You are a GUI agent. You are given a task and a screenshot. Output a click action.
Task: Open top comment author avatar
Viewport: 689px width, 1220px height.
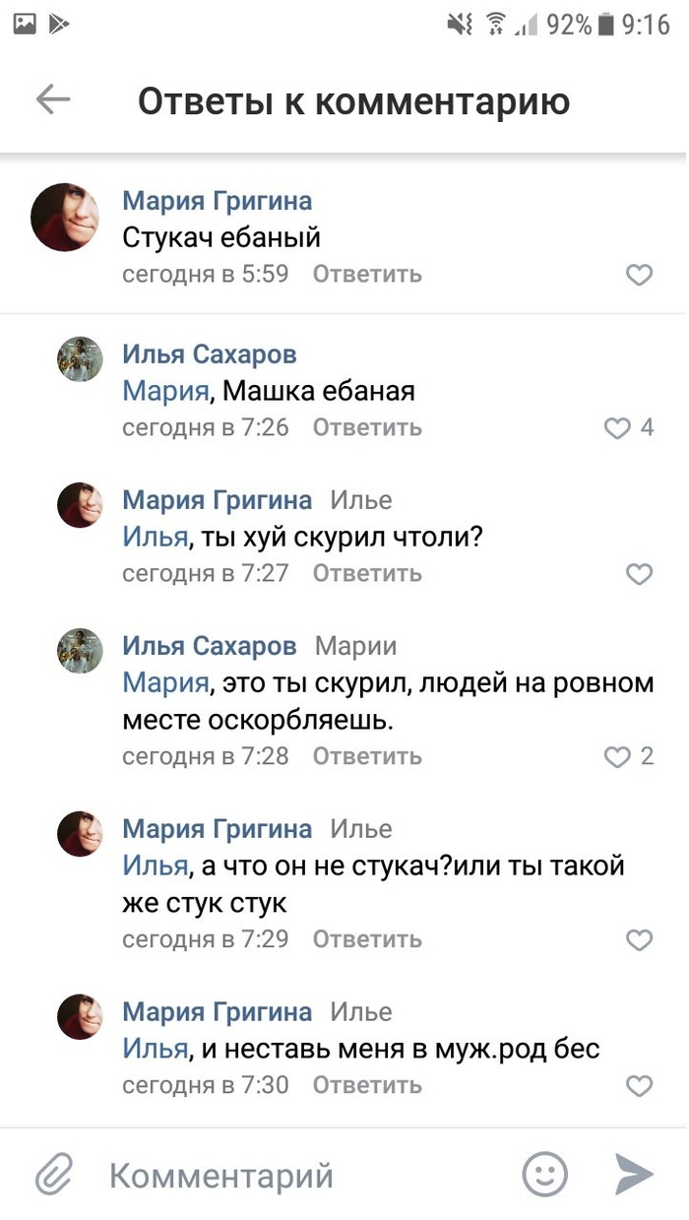[x=65, y=217]
